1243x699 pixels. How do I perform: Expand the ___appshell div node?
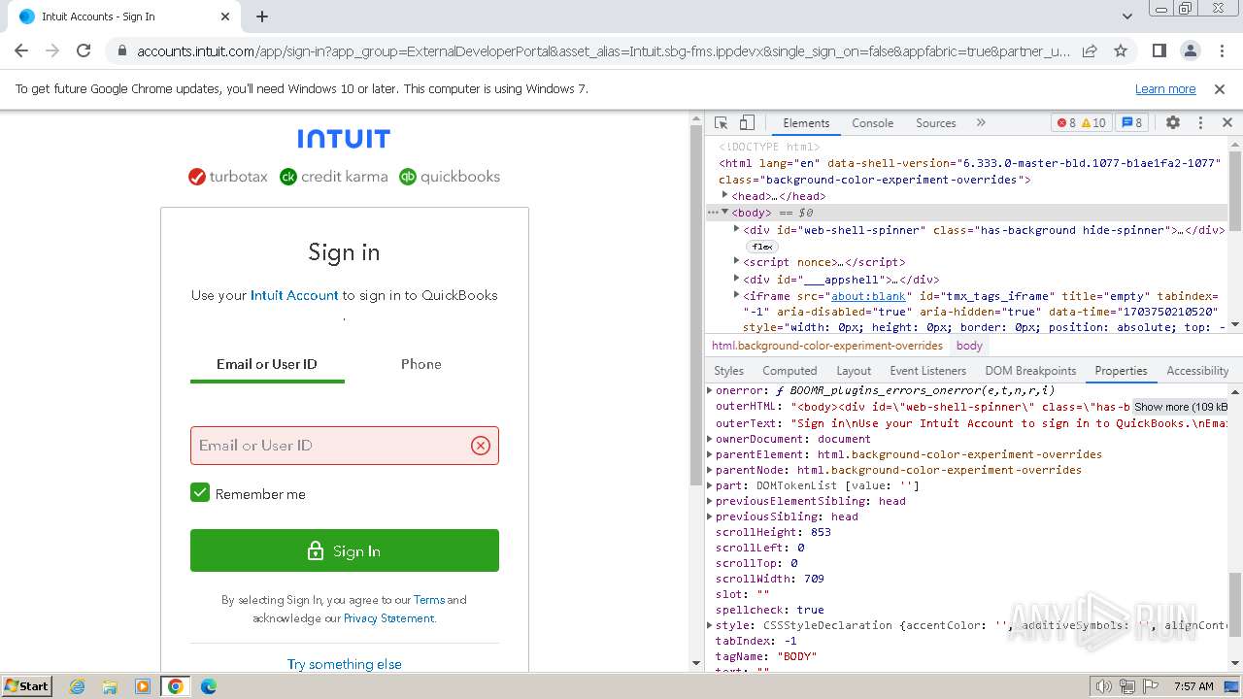coord(736,280)
